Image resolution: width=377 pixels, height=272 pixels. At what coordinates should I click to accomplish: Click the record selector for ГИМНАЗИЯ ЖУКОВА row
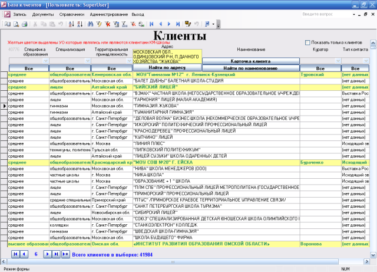click(4, 106)
